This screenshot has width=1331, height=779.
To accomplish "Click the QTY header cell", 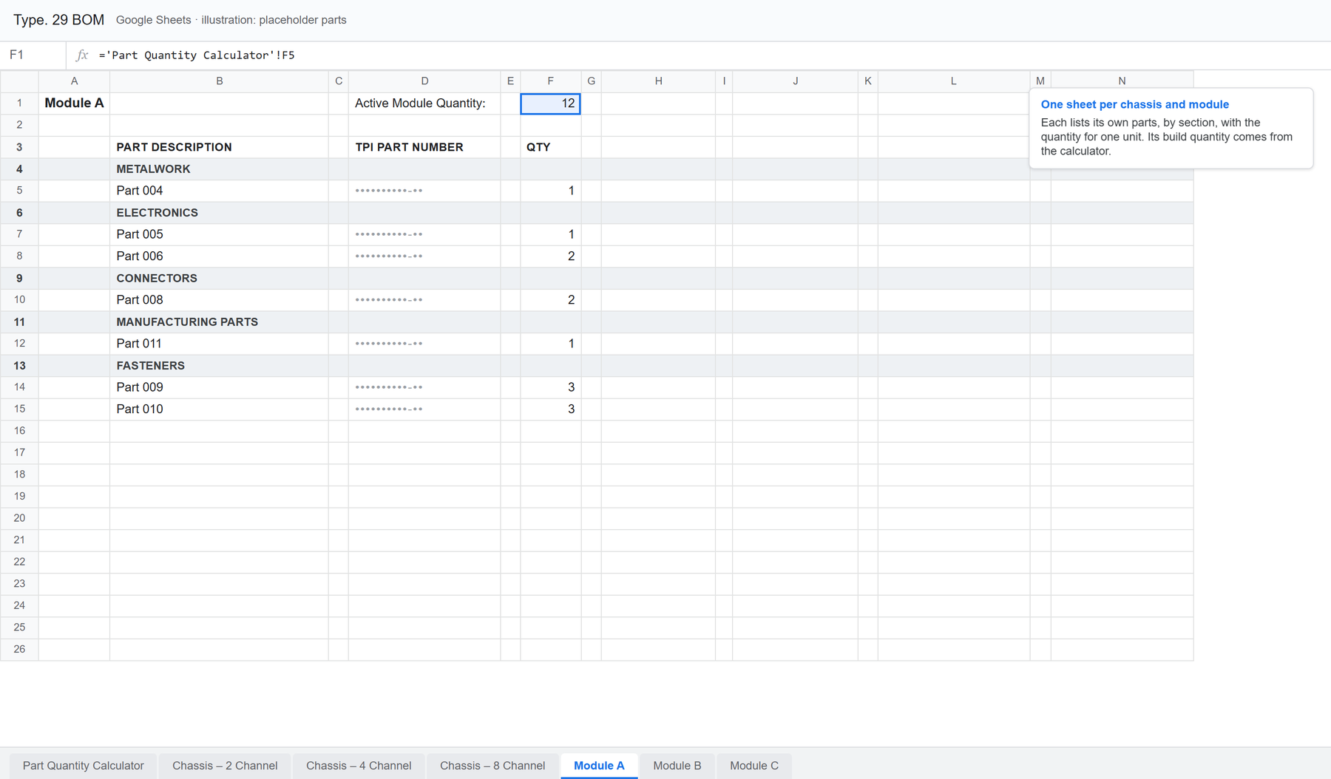I will pos(550,147).
